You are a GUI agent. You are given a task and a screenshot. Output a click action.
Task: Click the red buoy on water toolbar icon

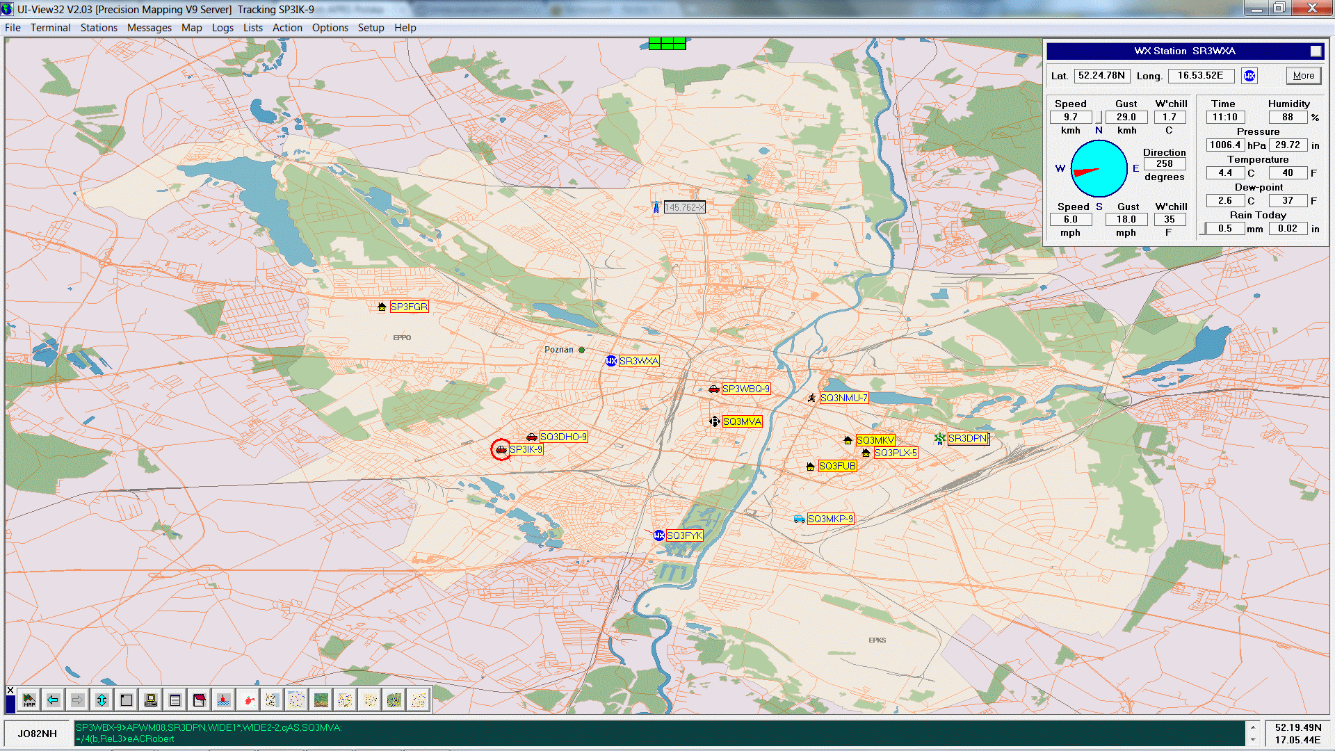[223, 700]
